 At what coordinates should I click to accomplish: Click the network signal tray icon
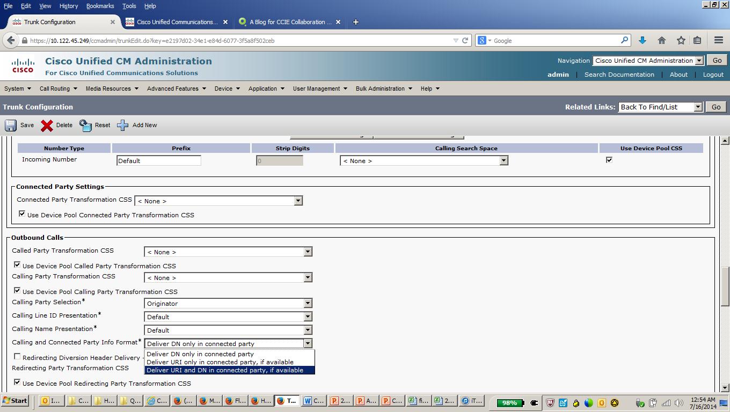tap(666, 402)
